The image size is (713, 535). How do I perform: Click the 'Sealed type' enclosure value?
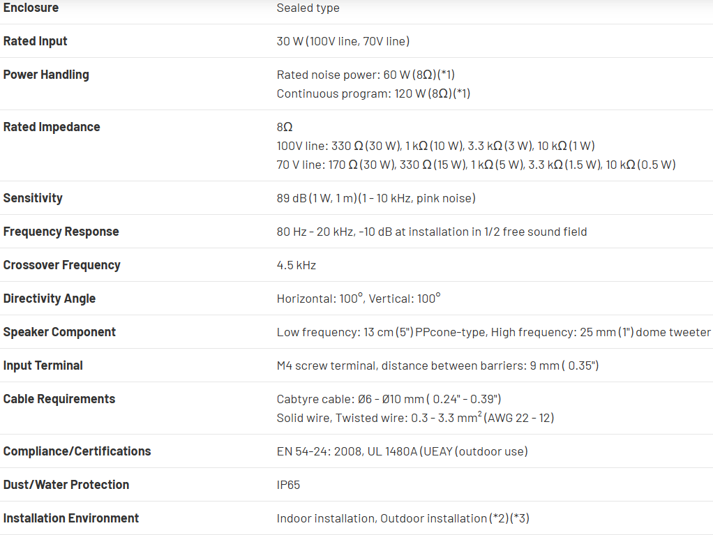pyautogui.click(x=308, y=8)
